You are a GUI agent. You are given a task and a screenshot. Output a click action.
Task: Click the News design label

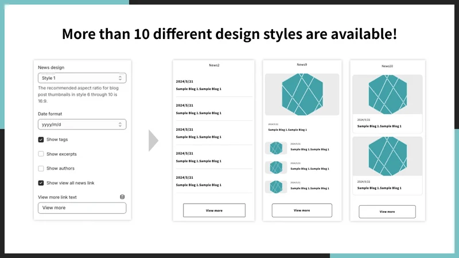tap(51, 67)
